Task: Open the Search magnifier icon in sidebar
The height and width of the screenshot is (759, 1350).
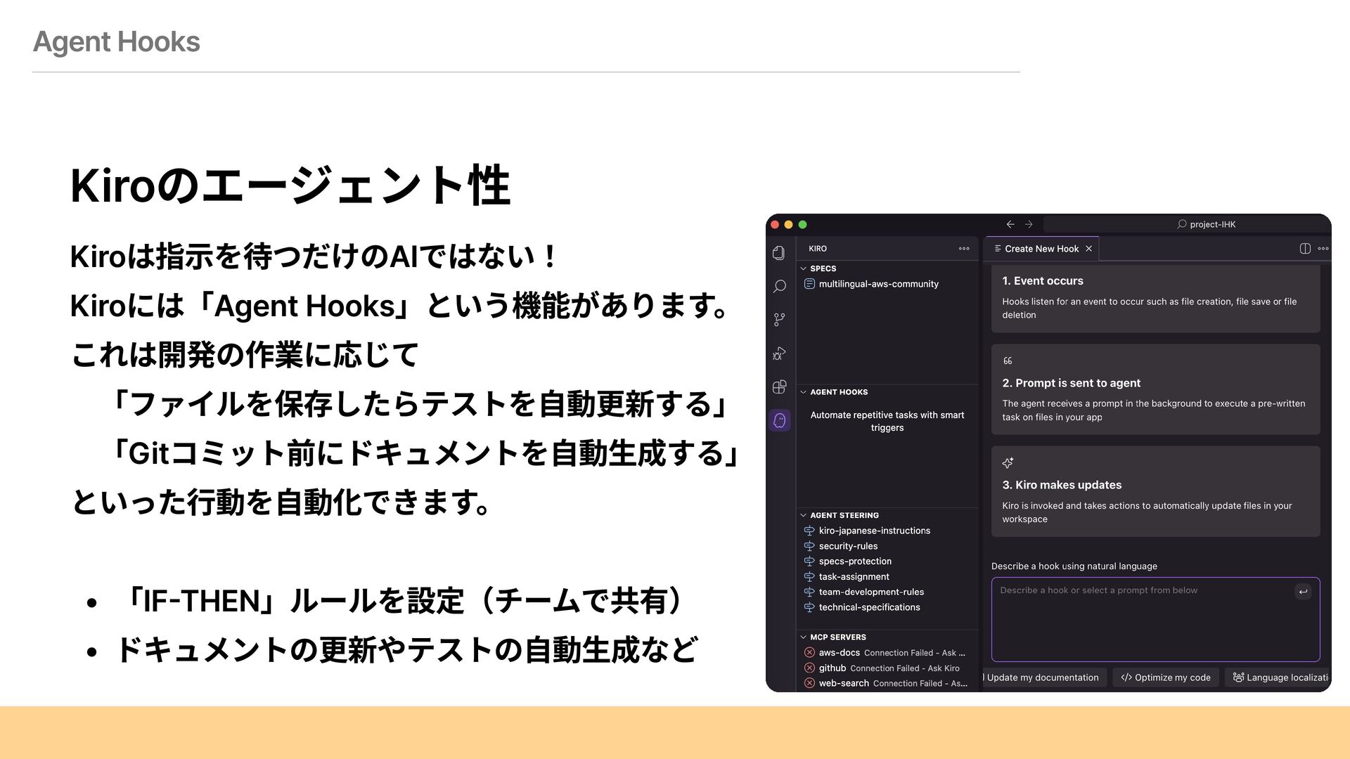Action: pyautogui.click(x=779, y=286)
